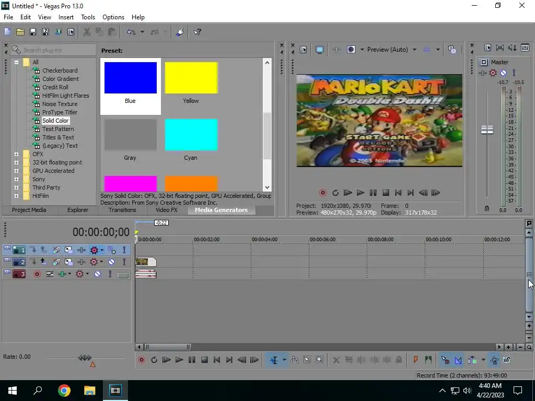Viewport: 535px width, 401px height.
Task: Switch to the Video FX tab
Action: point(167,210)
